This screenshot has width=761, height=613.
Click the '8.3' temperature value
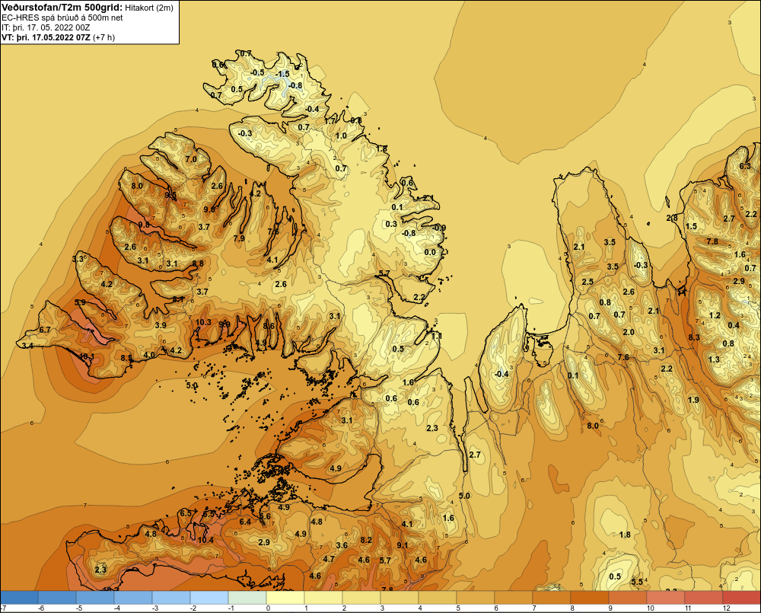(x=694, y=337)
